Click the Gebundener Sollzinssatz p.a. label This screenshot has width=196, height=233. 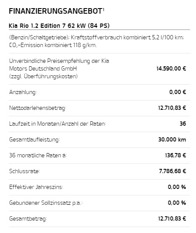click(x=46, y=203)
